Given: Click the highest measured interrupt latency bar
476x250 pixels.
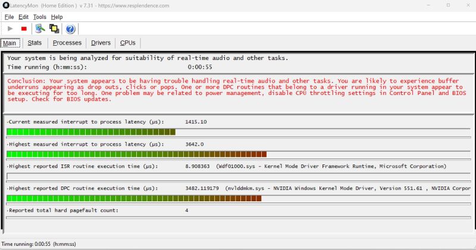Looking at the screenshot, I should [239, 154].
